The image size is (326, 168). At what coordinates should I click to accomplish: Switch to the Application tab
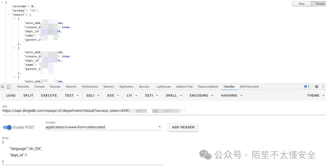pyautogui.click(x=126, y=87)
